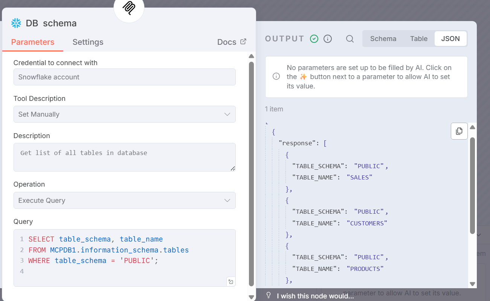
Task: Click the tool connector icon at top
Action: 129,8
